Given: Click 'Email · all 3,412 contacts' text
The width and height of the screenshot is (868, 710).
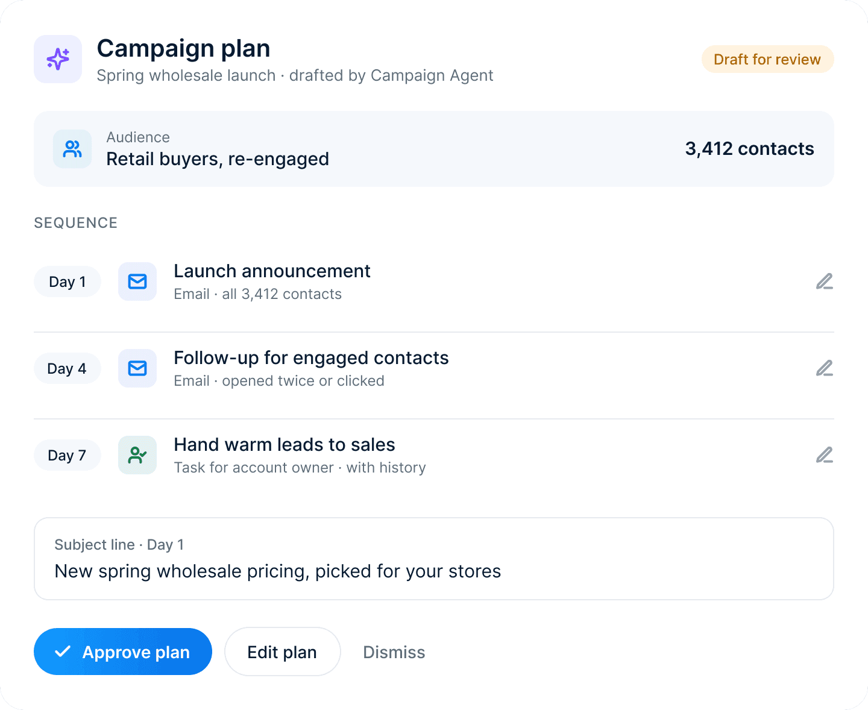Looking at the screenshot, I should 257,294.
